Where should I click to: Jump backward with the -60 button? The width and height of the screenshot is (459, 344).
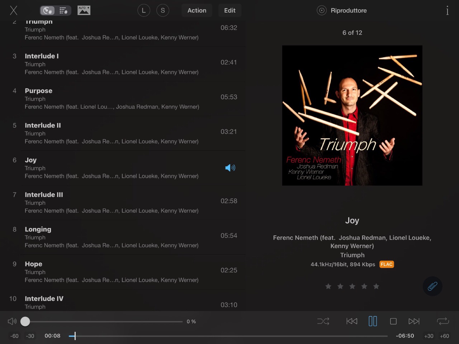pyautogui.click(x=14, y=336)
